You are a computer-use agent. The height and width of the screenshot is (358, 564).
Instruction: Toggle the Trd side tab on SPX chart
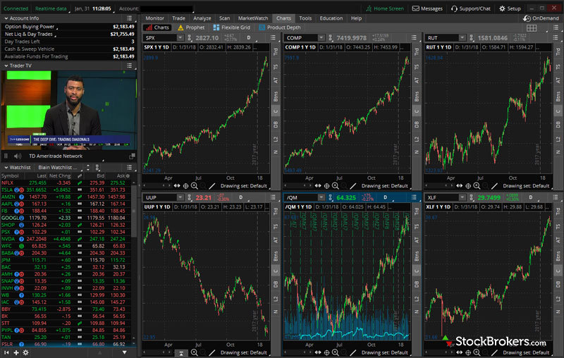coord(276,51)
